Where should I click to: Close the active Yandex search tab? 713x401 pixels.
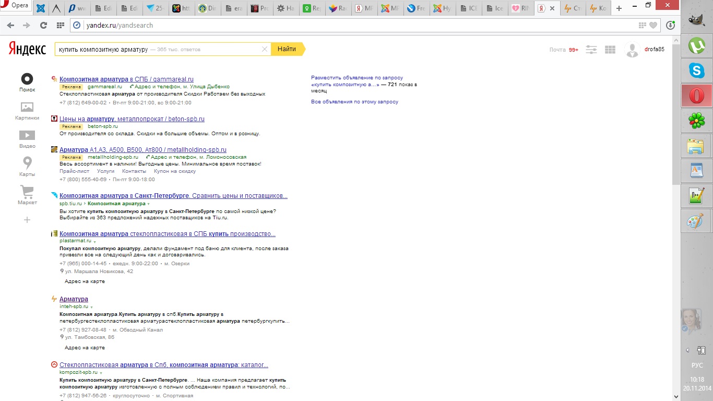[x=553, y=8]
